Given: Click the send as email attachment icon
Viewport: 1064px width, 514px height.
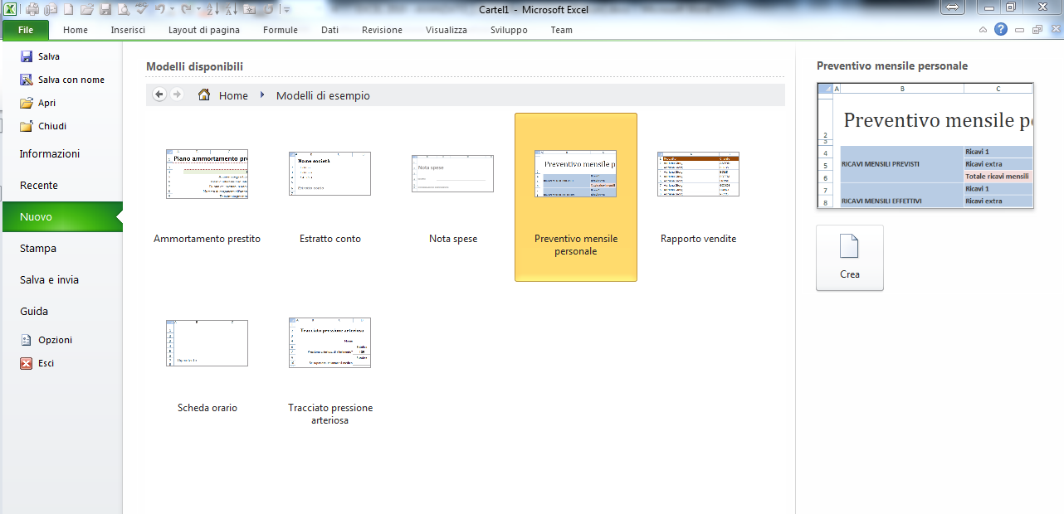Looking at the screenshot, I should (x=51, y=9).
